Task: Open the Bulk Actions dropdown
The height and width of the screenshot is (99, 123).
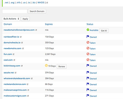Action: coord(11,19)
